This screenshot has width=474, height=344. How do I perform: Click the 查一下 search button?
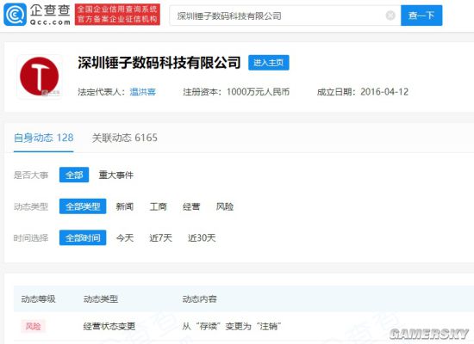421,15
